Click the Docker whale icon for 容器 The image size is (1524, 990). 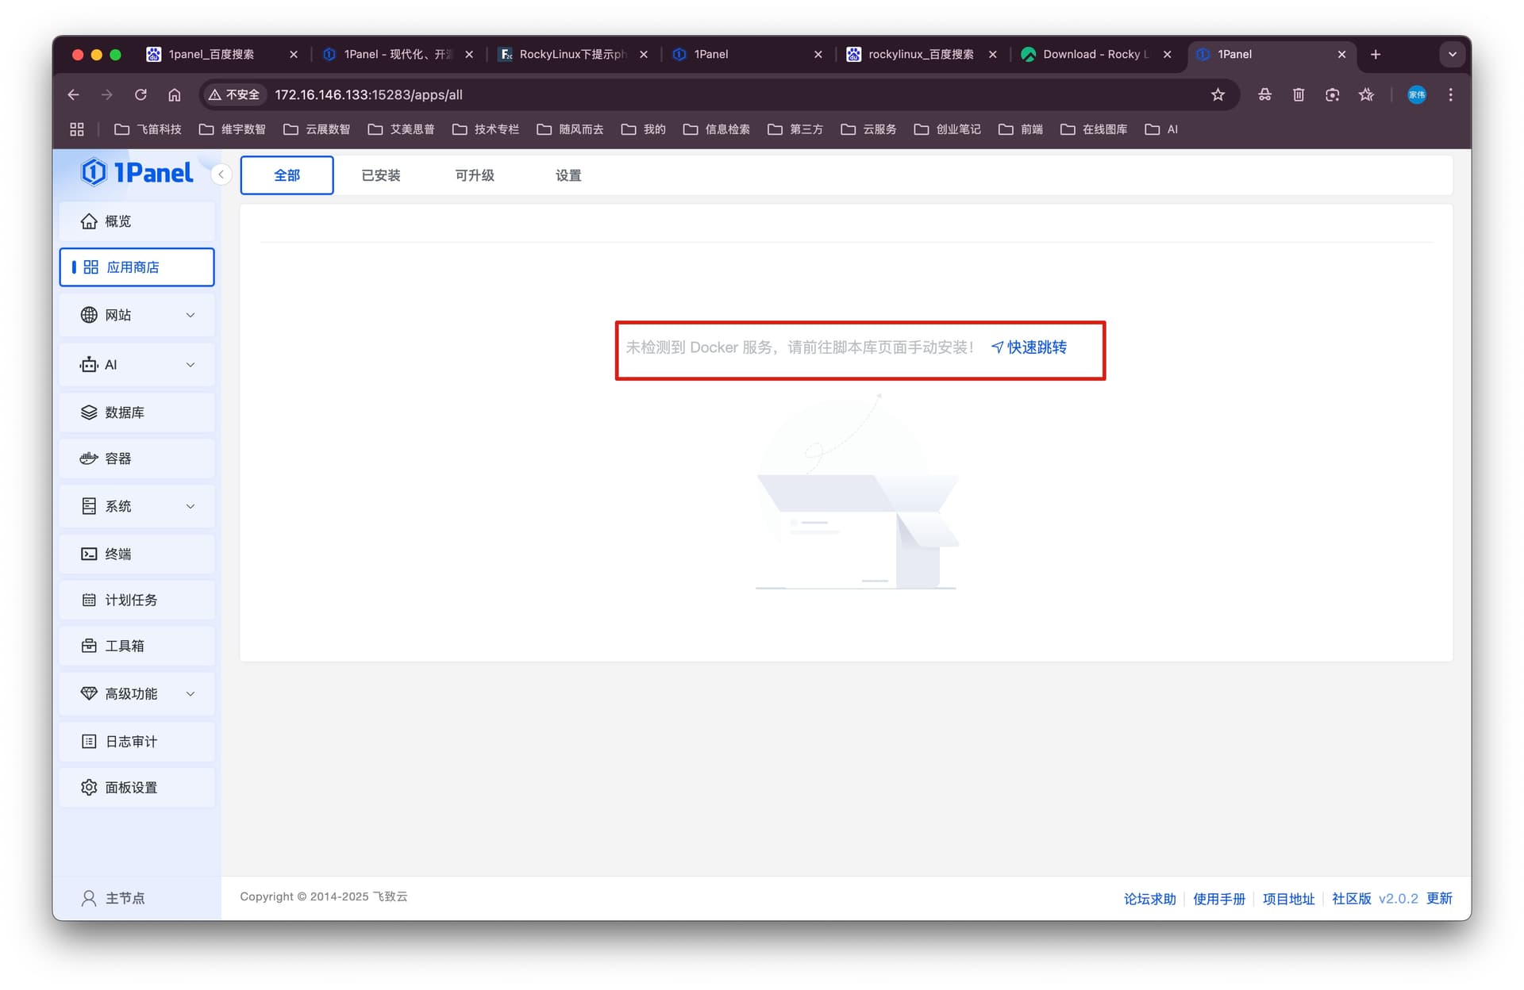[89, 459]
